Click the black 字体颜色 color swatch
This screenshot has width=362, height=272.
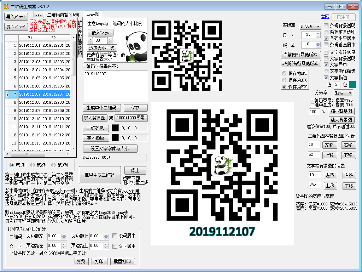point(115,138)
